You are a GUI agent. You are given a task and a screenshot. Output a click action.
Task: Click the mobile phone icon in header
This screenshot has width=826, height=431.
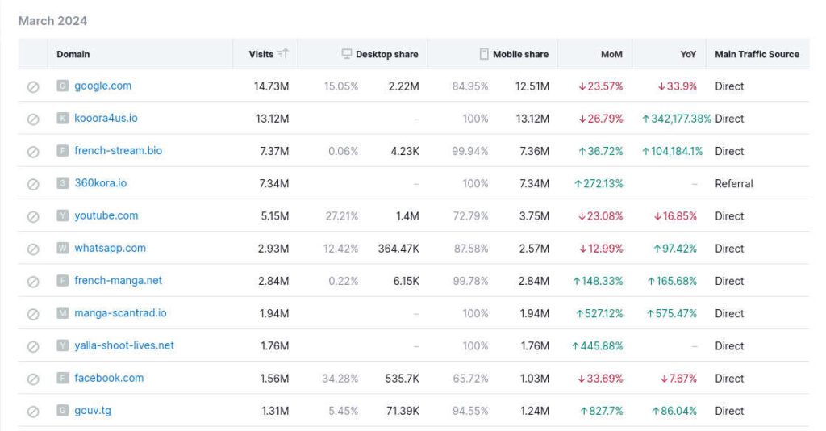[484, 54]
